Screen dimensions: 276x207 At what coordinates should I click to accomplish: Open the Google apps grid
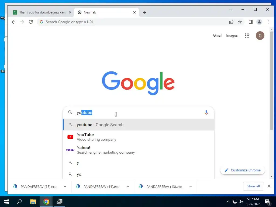coord(247,36)
